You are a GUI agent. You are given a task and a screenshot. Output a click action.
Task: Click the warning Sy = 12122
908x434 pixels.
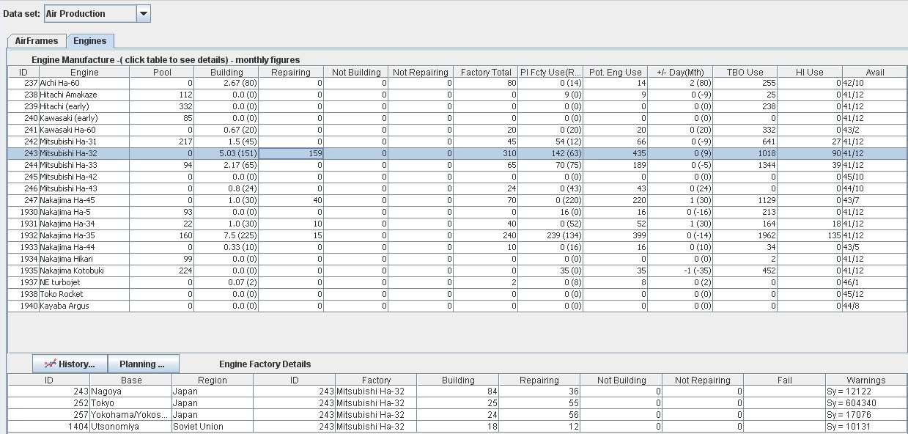pos(866,391)
